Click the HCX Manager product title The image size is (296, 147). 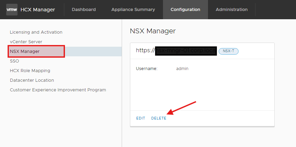click(x=37, y=10)
